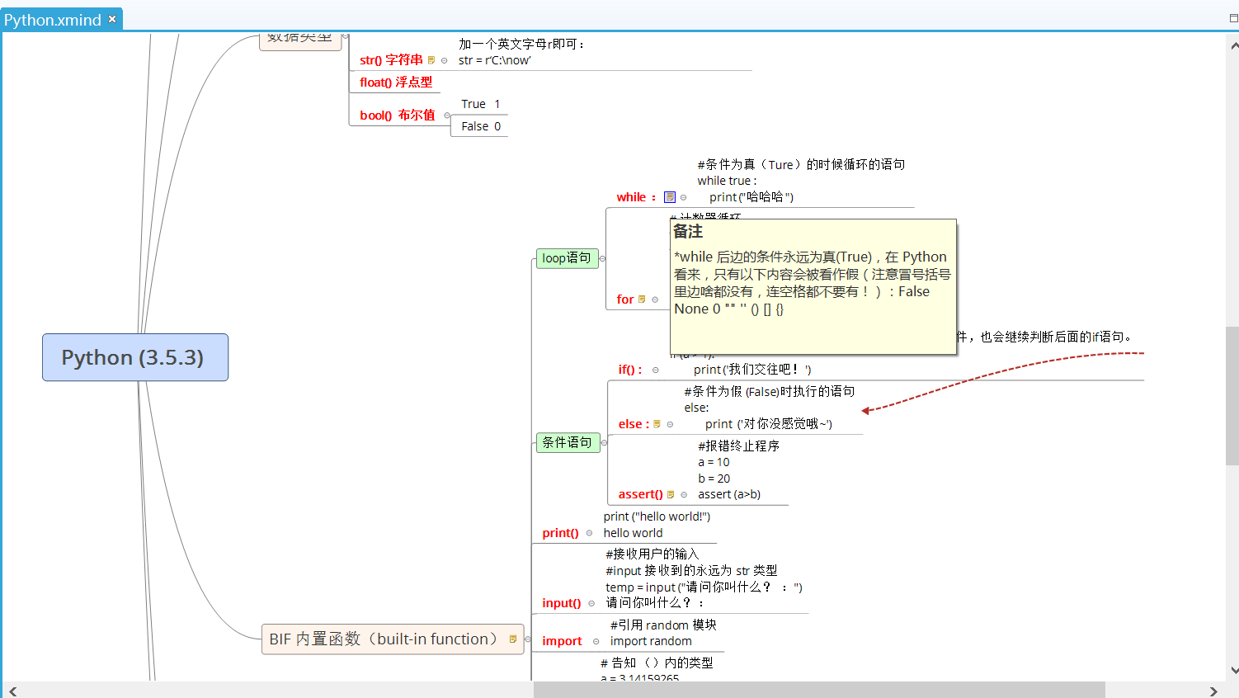
Task: Collapse the bool() 布尔值 subtopics
Action: pyautogui.click(x=447, y=116)
